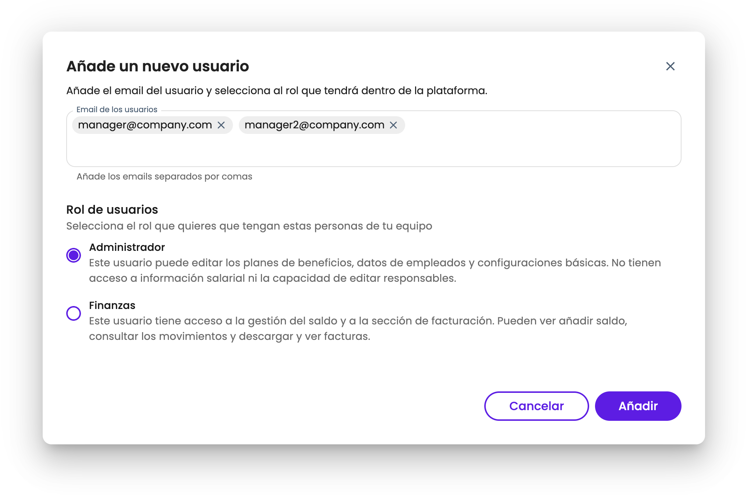Select the manager2@company.com chip text

point(314,125)
